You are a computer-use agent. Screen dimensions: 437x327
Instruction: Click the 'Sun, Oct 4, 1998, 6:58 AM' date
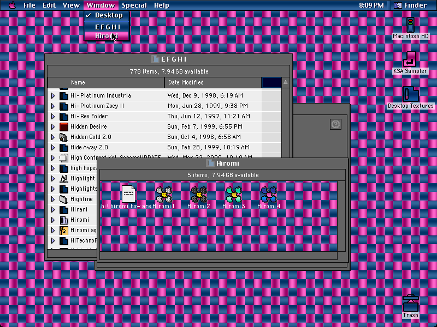tap(204, 137)
